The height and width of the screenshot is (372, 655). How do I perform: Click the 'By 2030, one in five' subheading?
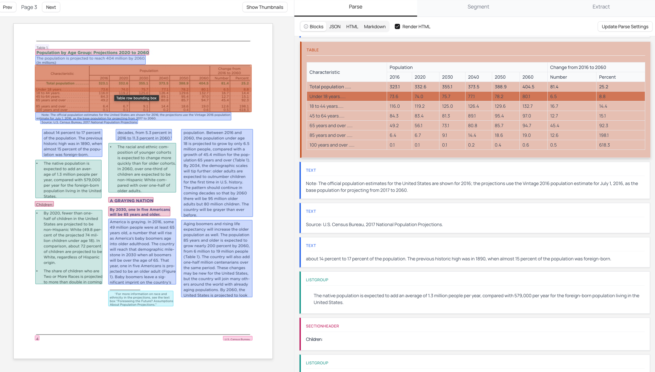pyautogui.click(x=139, y=212)
